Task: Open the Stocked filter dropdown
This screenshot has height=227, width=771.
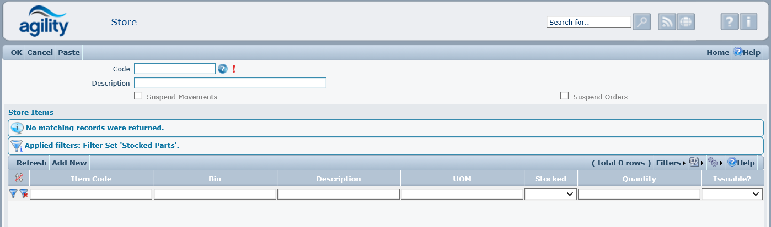Action: tap(550, 194)
